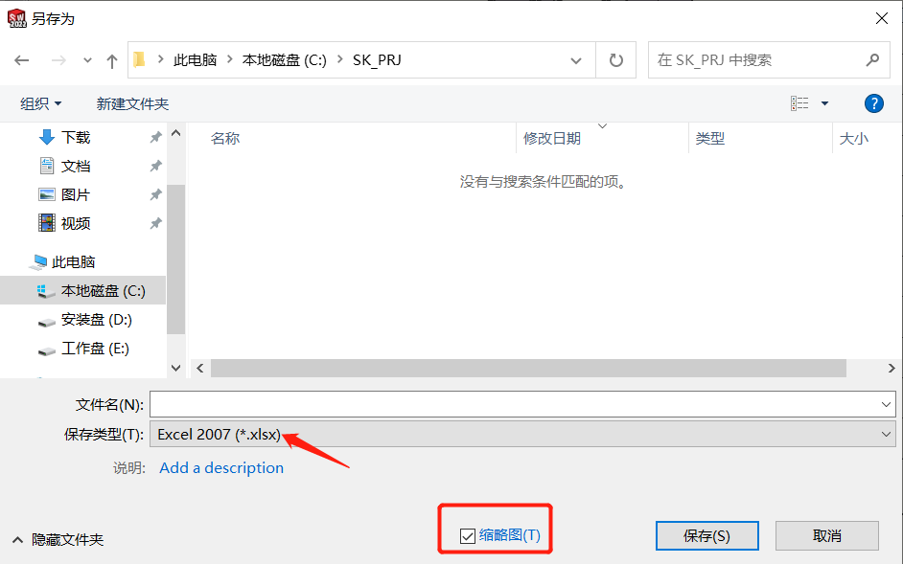Click the refresh icon in the address bar

pyautogui.click(x=614, y=59)
